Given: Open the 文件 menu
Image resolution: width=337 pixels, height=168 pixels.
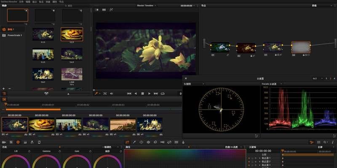Looking at the screenshot, I should click(21, 2).
